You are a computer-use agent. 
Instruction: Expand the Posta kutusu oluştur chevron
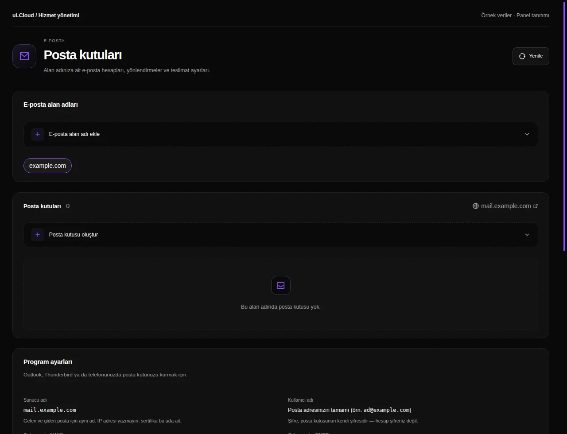(x=527, y=235)
